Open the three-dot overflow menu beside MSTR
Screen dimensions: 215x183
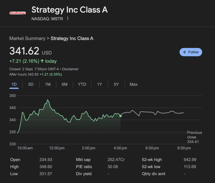[x=67, y=19]
